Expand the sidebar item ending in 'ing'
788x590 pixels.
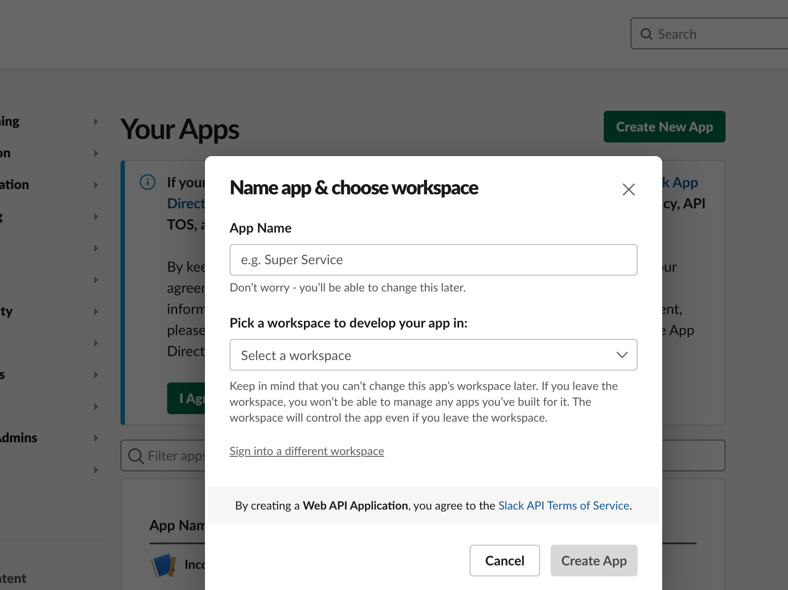click(96, 122)
